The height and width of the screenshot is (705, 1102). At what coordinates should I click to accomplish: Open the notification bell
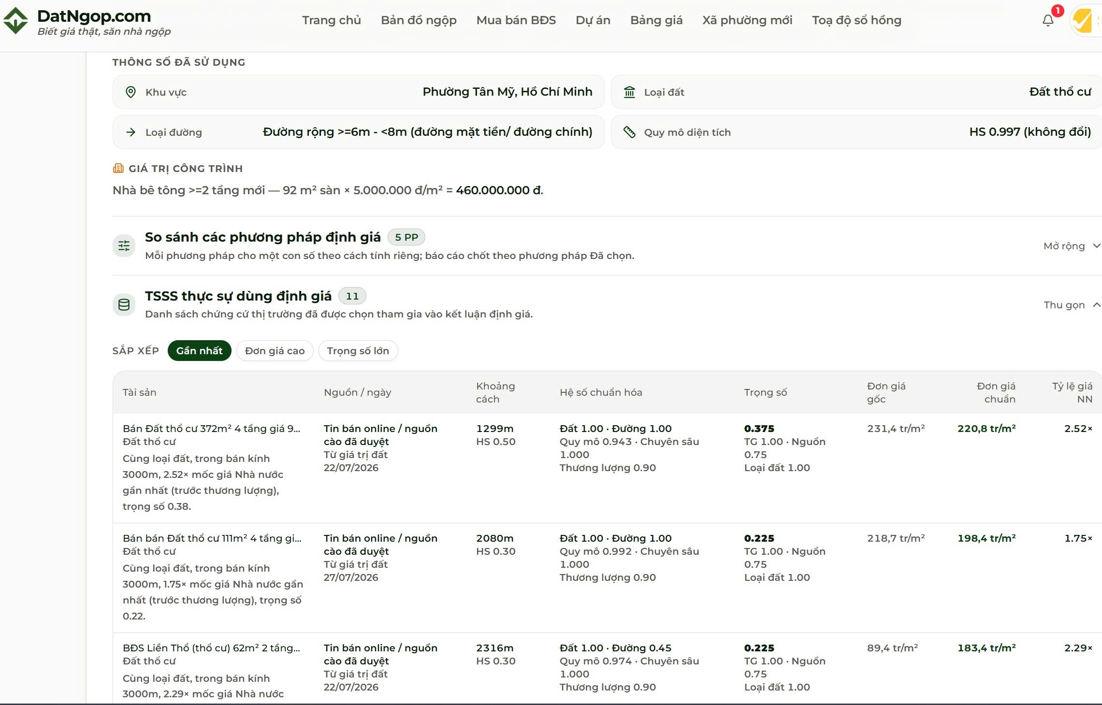[1048, 20]
